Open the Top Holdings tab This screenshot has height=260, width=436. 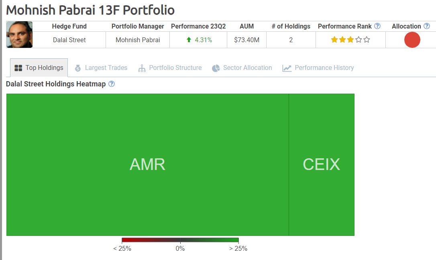[39, 68]
